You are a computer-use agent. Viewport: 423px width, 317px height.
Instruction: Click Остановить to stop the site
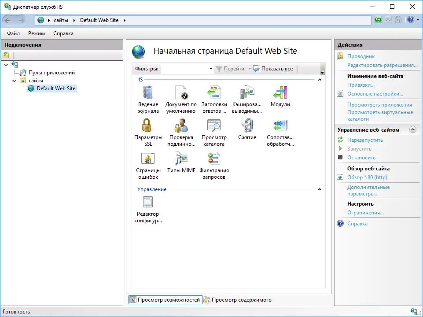coord(361,158)
